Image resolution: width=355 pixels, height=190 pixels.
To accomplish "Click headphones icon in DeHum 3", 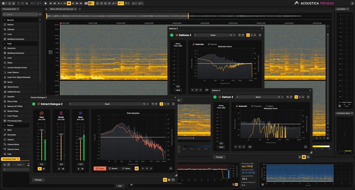I will [x=306, y=147].
